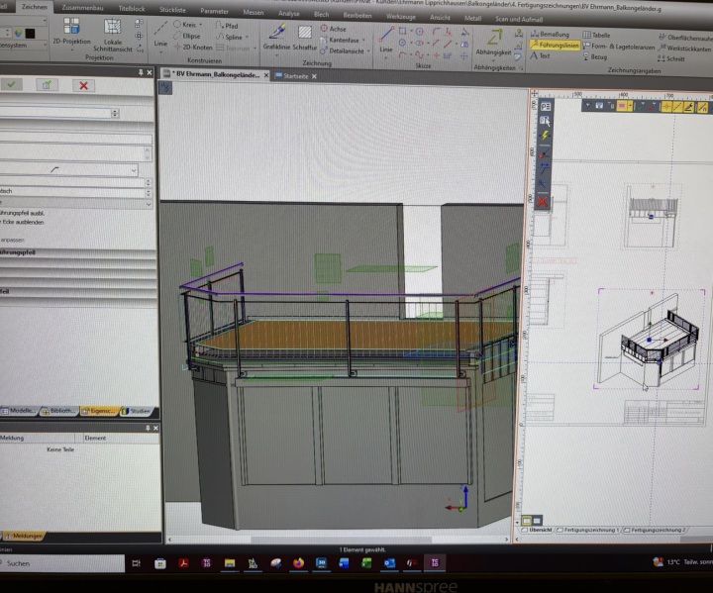Switch to the Startseite document tab
The width and height of the screenshot is (713, 593).
click(295, 76)
